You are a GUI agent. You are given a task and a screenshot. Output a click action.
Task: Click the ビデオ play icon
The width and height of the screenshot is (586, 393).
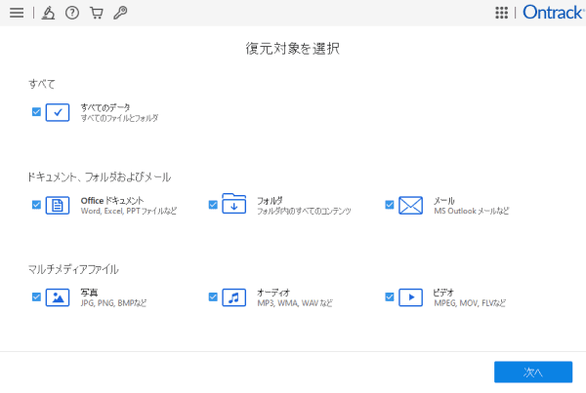click(411, 297)
